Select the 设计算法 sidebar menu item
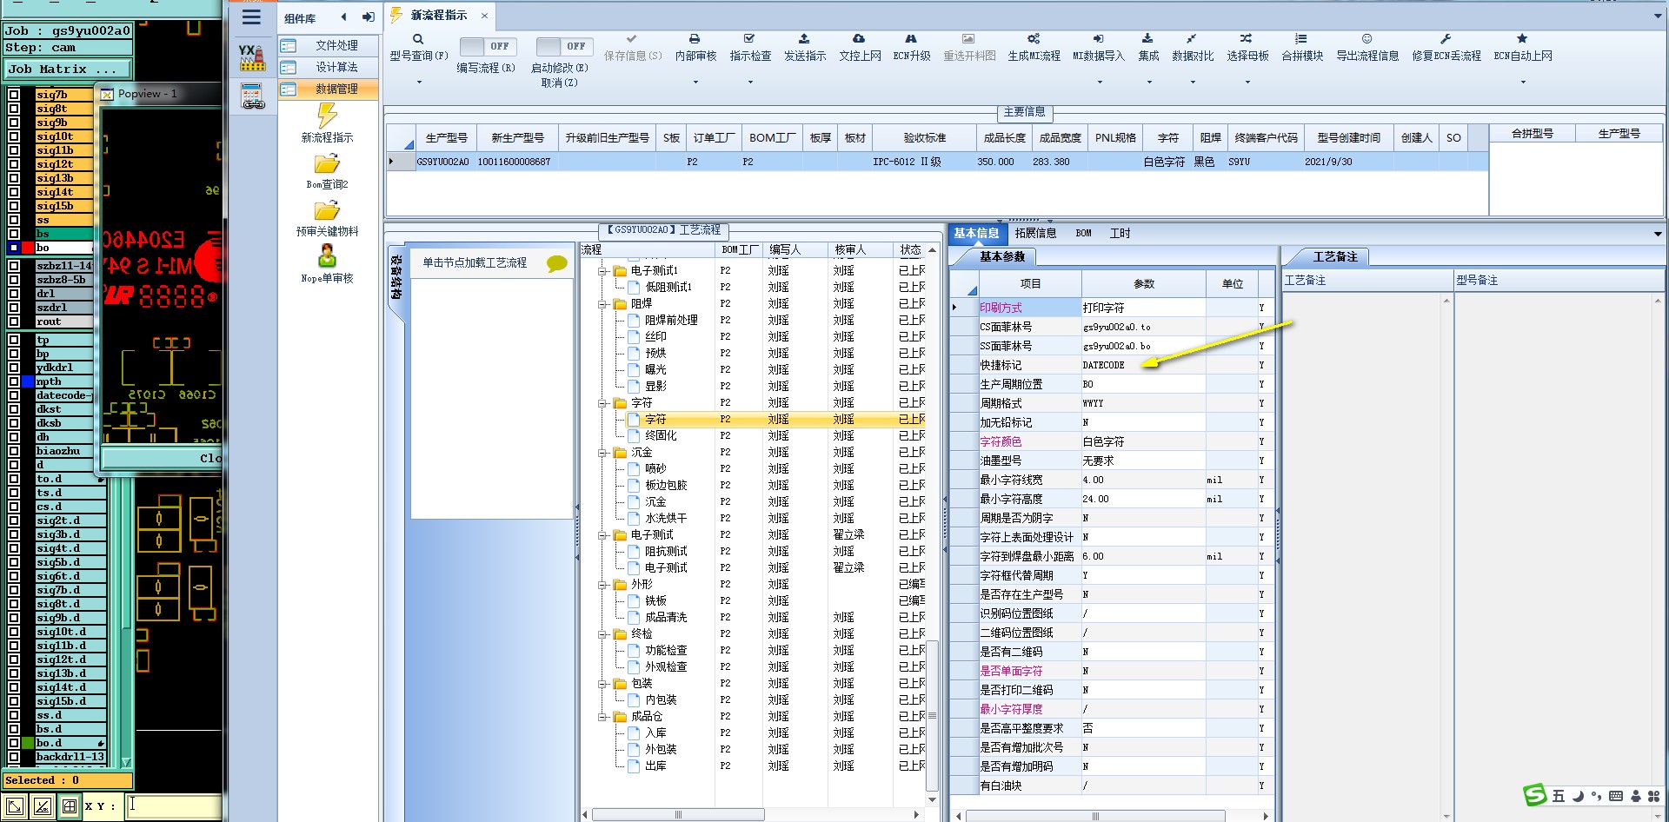This screenshot has width=1669, height=822. [329, 67]
